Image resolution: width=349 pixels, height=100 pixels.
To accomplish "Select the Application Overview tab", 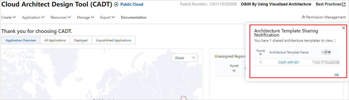I will click(x=21, y=40).
